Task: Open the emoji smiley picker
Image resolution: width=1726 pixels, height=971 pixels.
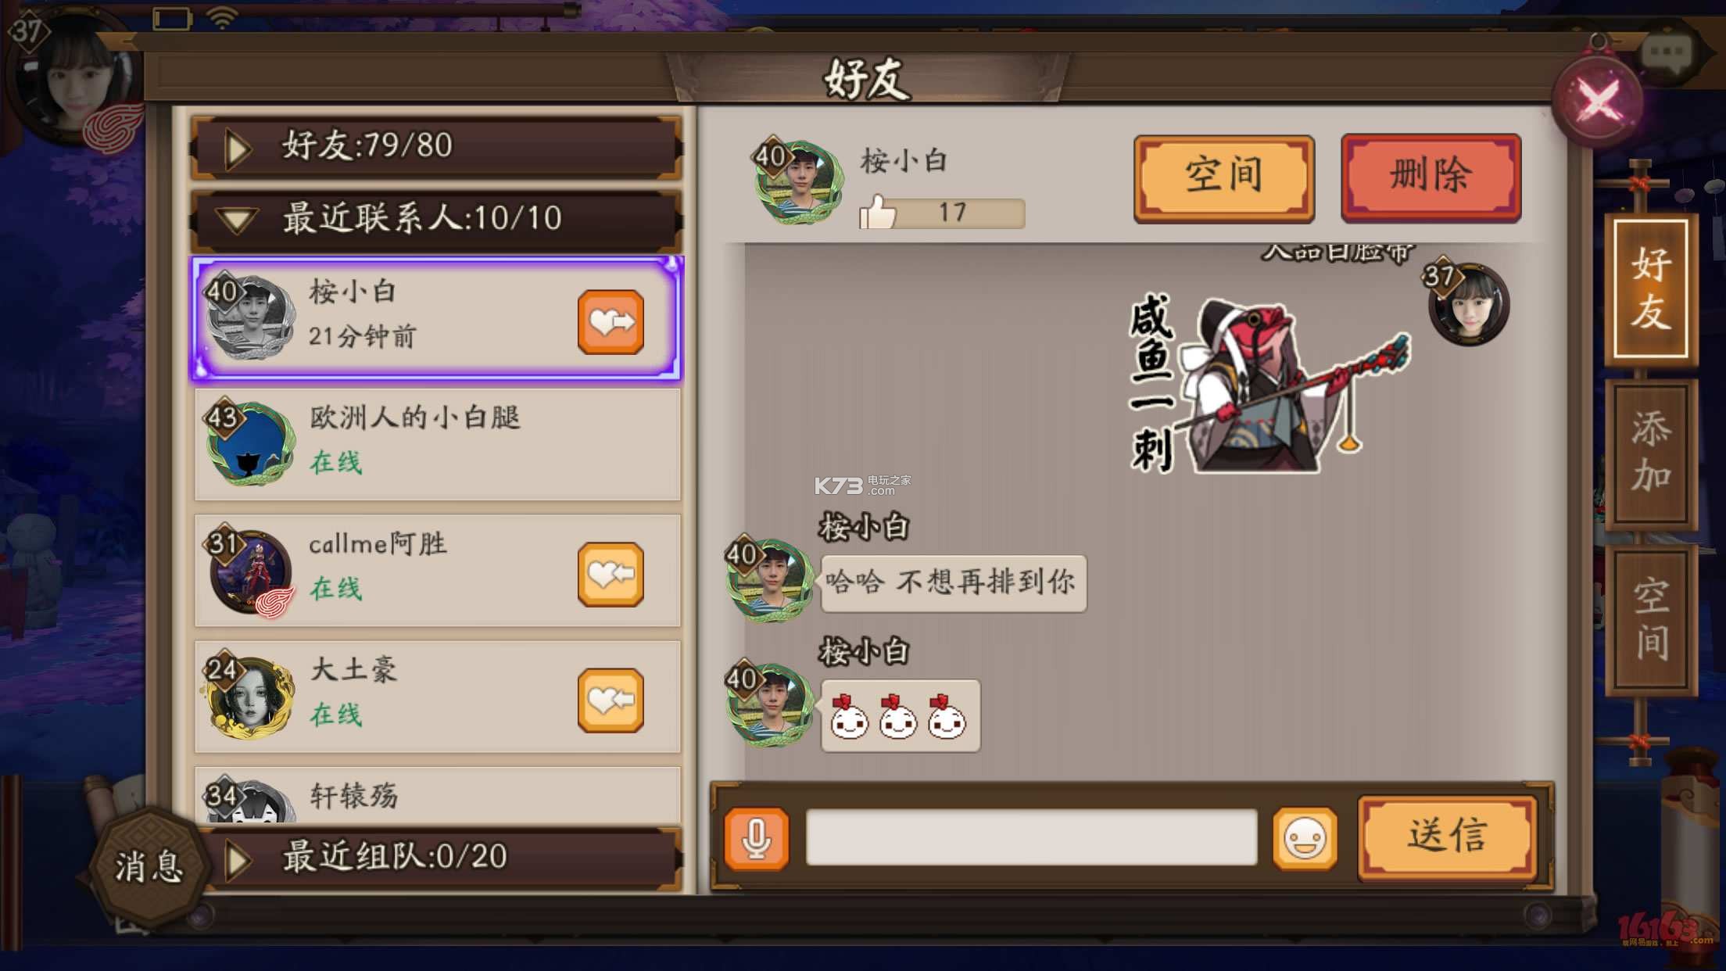Action: (x=1305, y=839)
